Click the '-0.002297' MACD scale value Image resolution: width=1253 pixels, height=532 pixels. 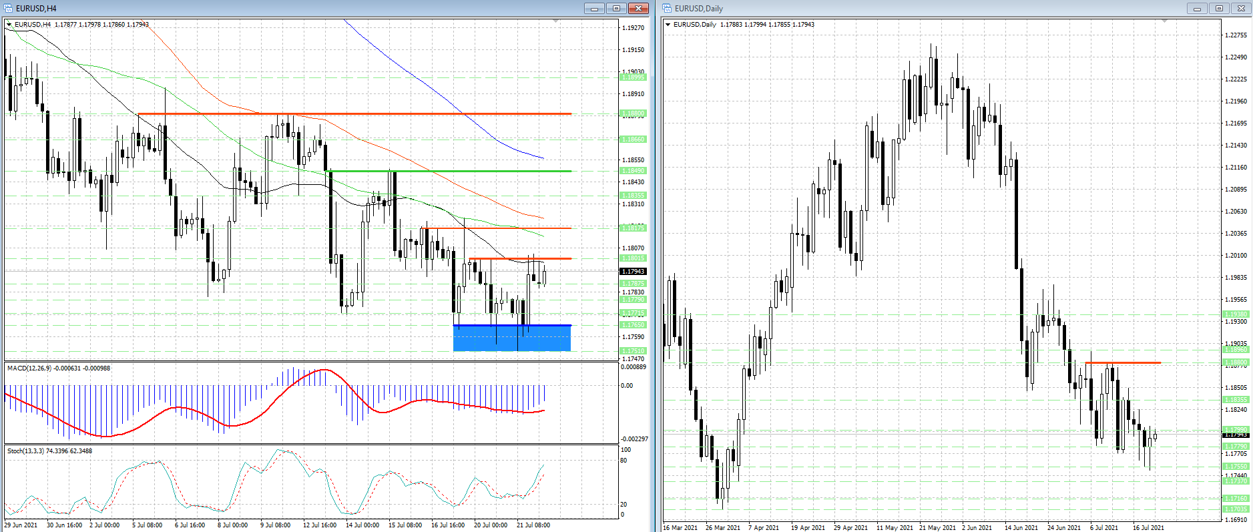tap(634, 439)
